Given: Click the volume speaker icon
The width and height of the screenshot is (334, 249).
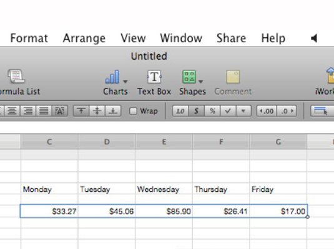Looking at the screenshot, I should (x=314, y=38).
